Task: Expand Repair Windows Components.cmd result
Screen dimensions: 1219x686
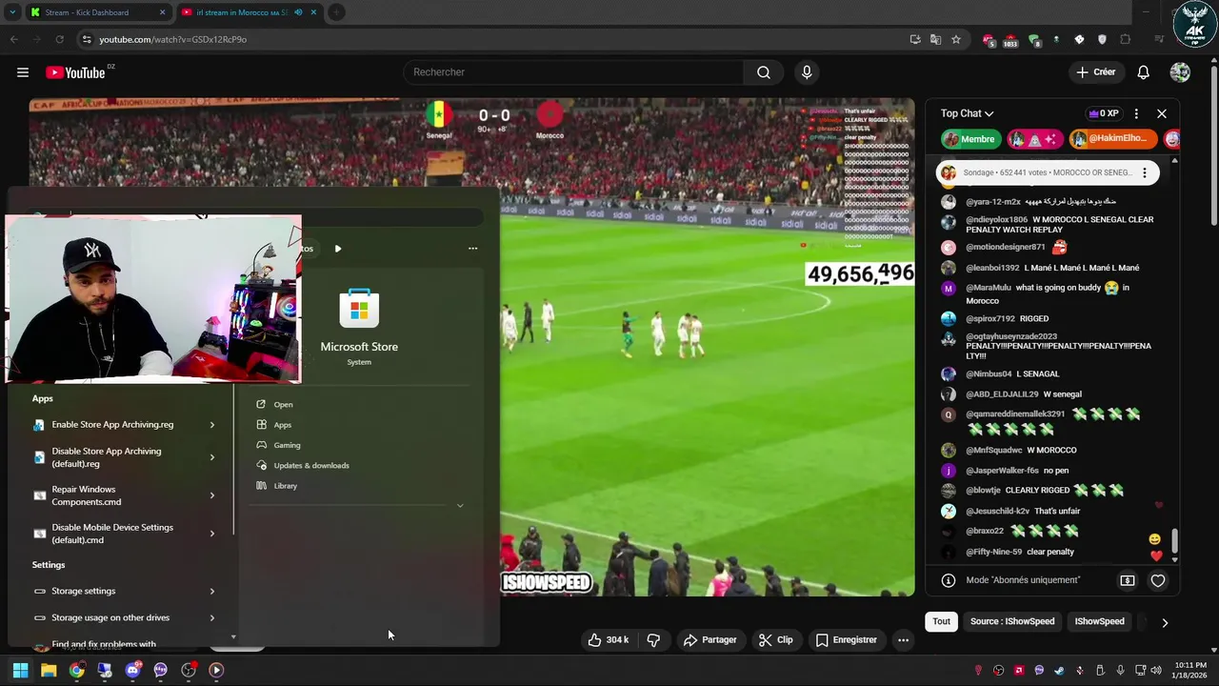Action: 211,495
